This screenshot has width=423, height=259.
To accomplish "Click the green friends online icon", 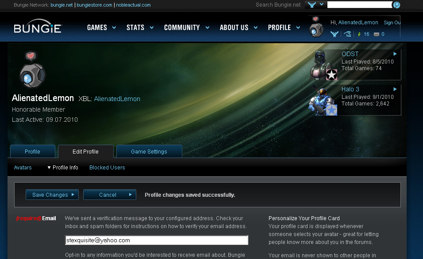I will tap(359, 34).
